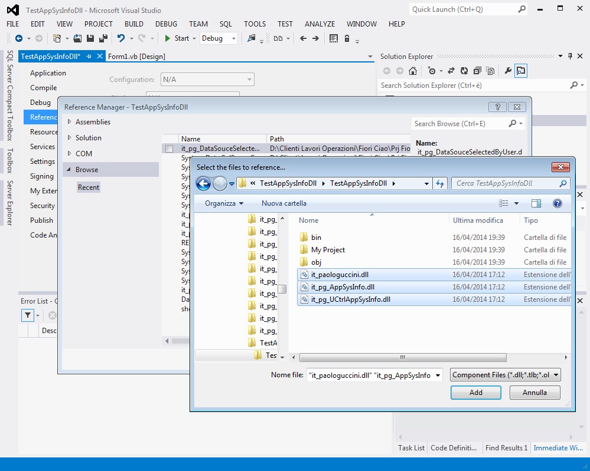
Task: Click the pin icon on TestAppSysInfoDll tab
Action: [x=89, y=57]
